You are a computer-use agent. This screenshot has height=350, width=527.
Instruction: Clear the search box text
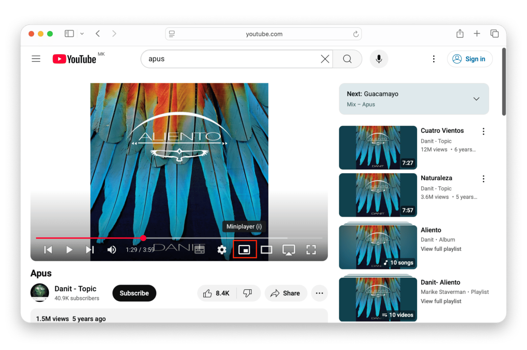[325, 59]
